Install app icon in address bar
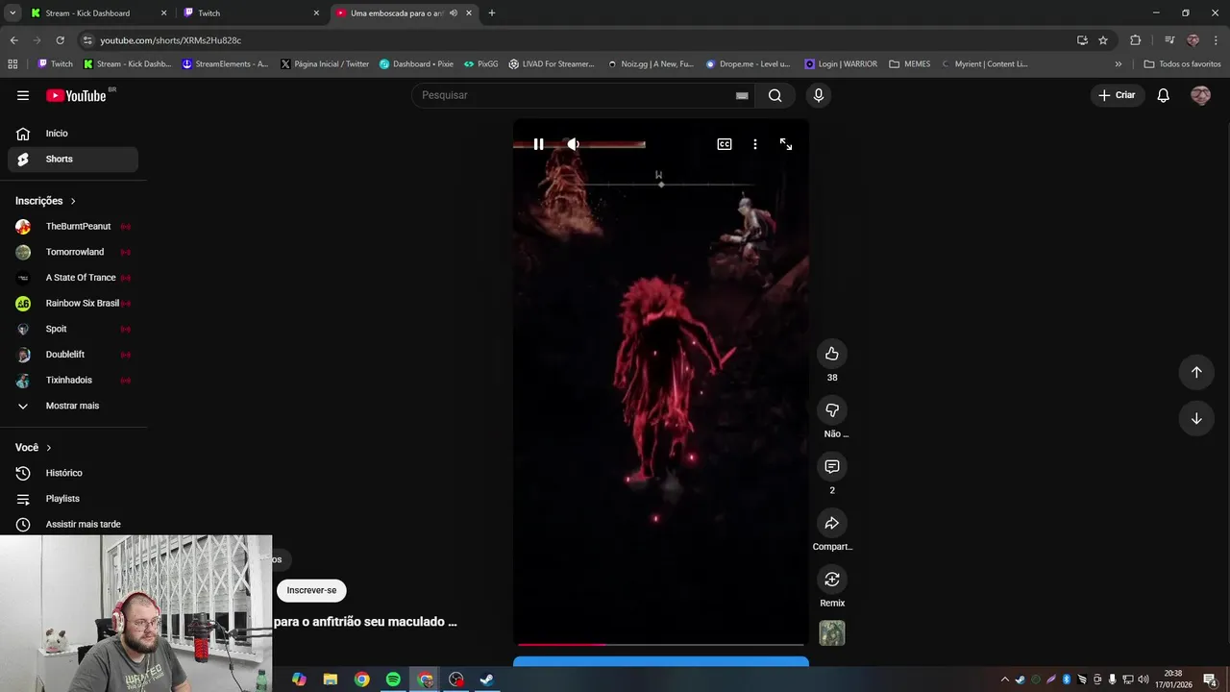This screenshot has height=692, width=1230. pyautogui.click(x=1082, y=40)
